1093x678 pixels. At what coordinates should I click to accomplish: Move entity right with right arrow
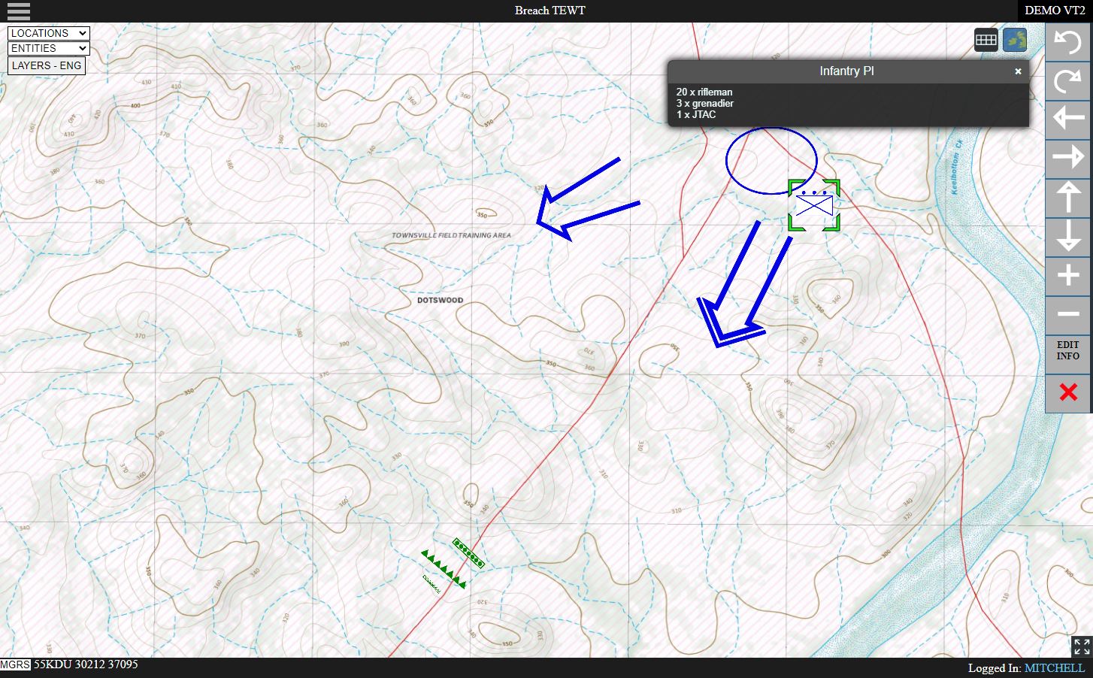pyautogui.click(x=1067, y=158)
